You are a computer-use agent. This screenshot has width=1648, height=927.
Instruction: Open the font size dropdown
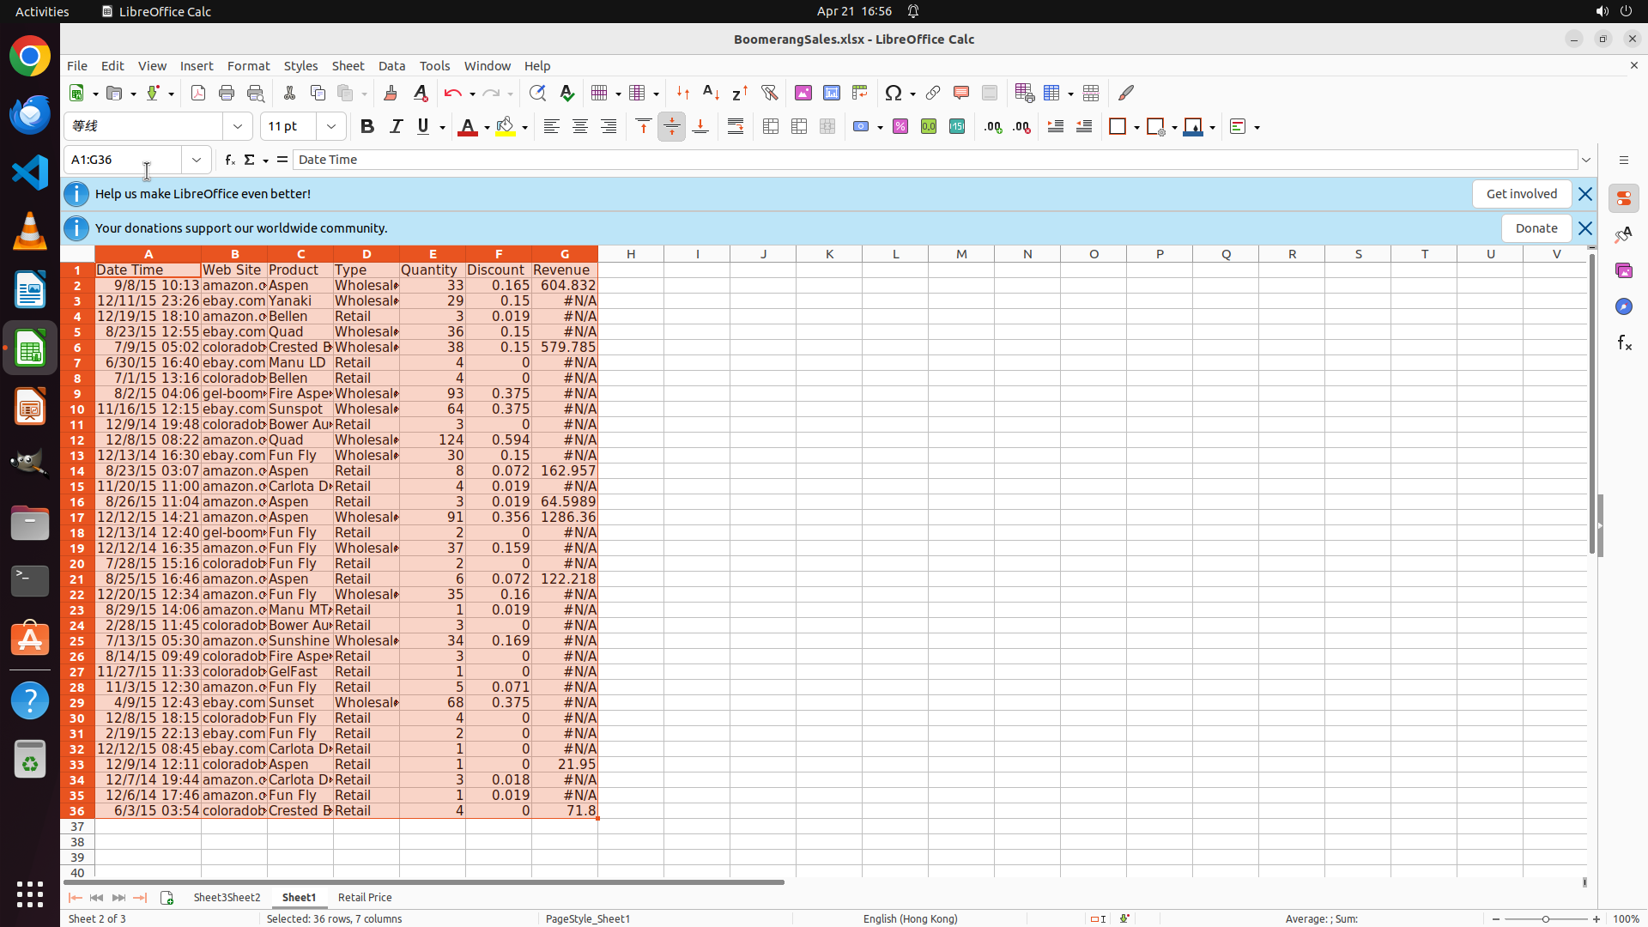tap(331, 127)
